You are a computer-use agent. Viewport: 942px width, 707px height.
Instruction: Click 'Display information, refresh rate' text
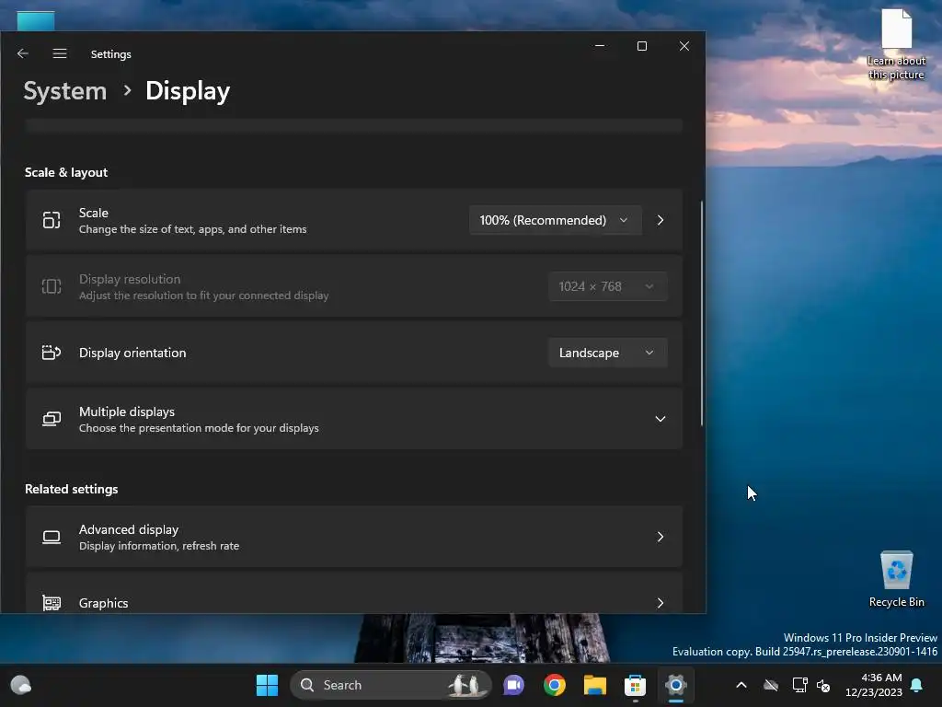(159, 546)
